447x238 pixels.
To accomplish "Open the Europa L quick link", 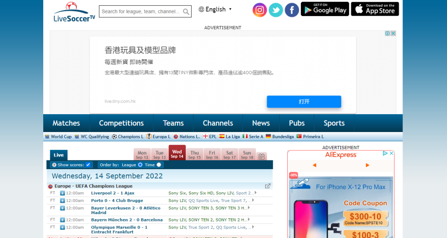I will 158,136.
